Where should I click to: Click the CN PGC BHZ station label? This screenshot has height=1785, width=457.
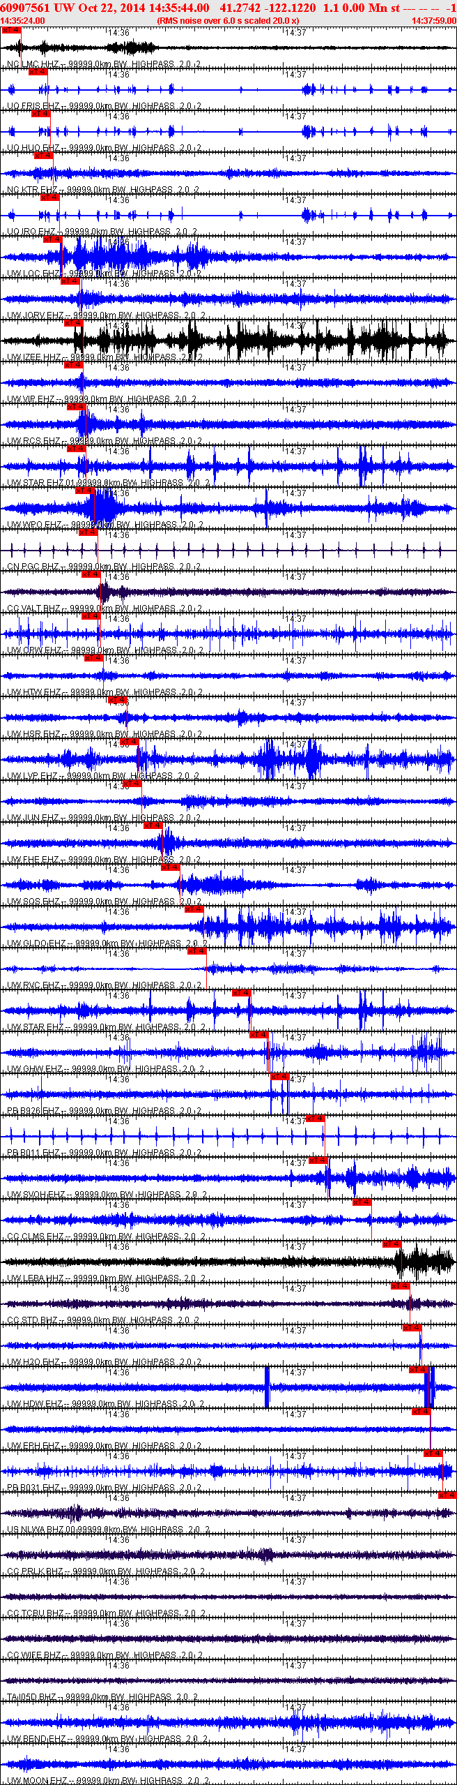(x=33, y=567)
